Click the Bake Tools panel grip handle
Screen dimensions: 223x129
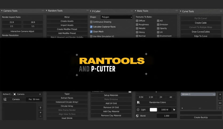177,11
